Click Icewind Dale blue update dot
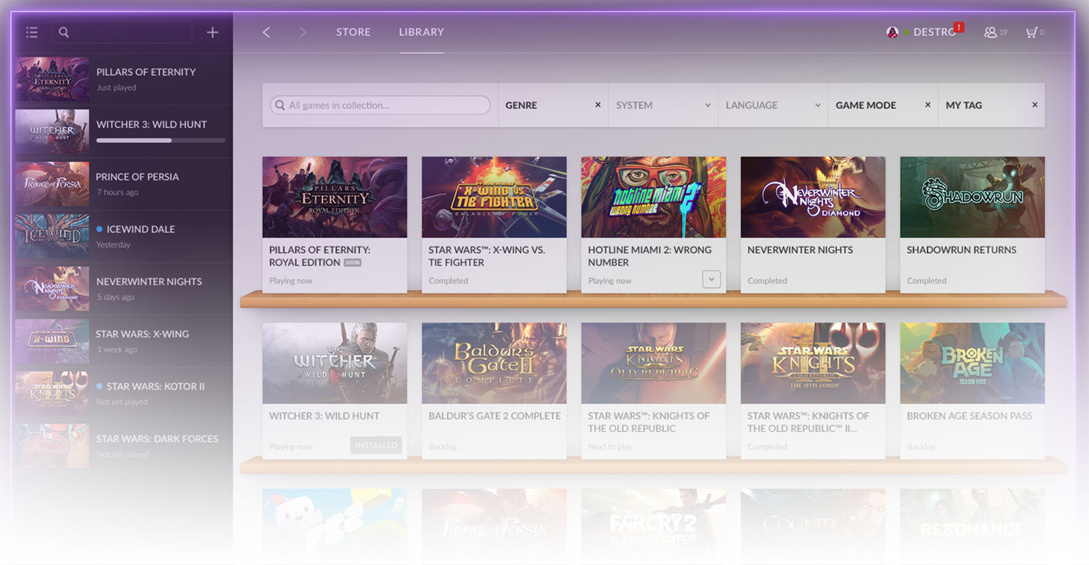The width and height of the screenshot is (1089, 565). 99,229
